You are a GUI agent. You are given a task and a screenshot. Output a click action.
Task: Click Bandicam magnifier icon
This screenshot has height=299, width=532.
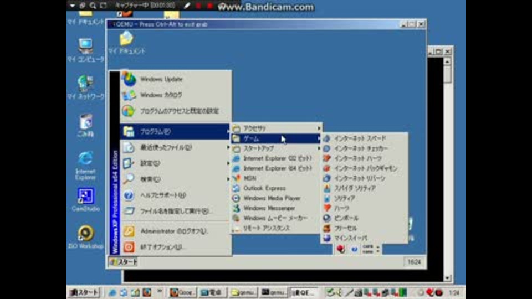[93, 6]
